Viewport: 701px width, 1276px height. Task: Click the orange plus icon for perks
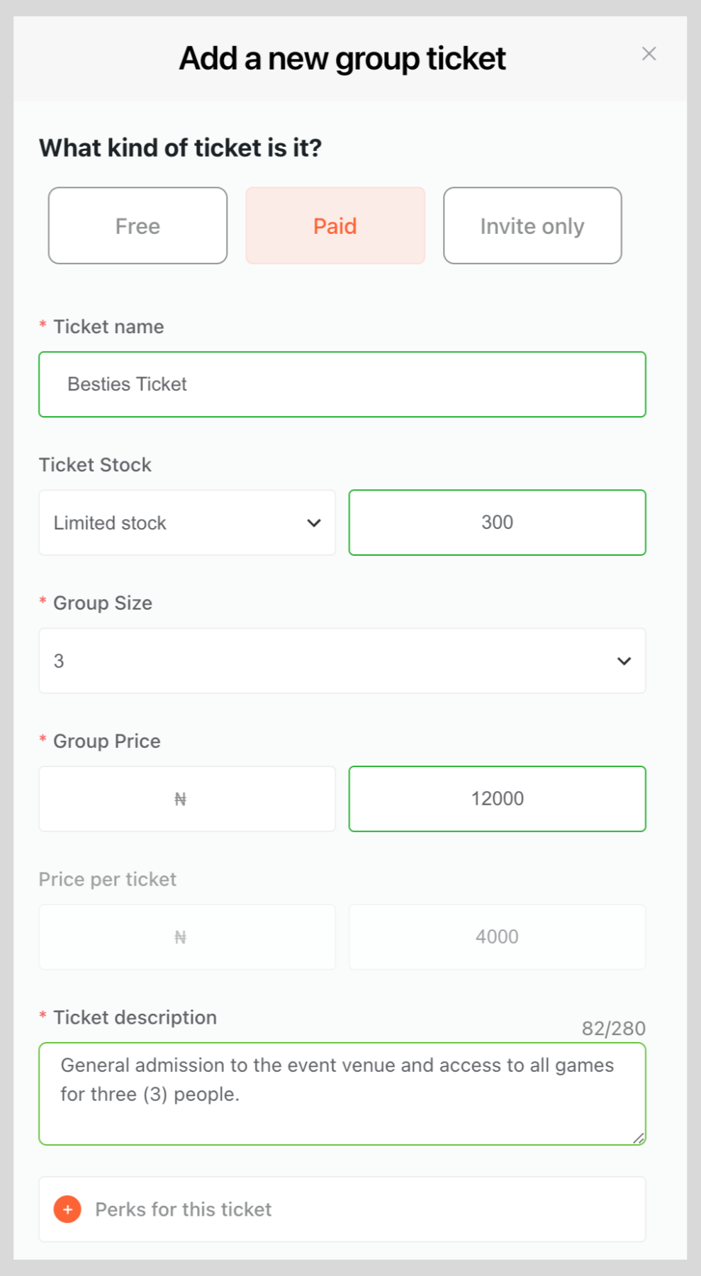click(x=67, y=1209)
